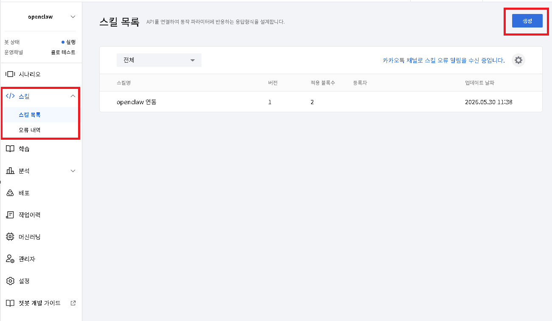Screen dimensions: 552x321
Task: Open the 오류 내역 submenu
Action: 30,130
